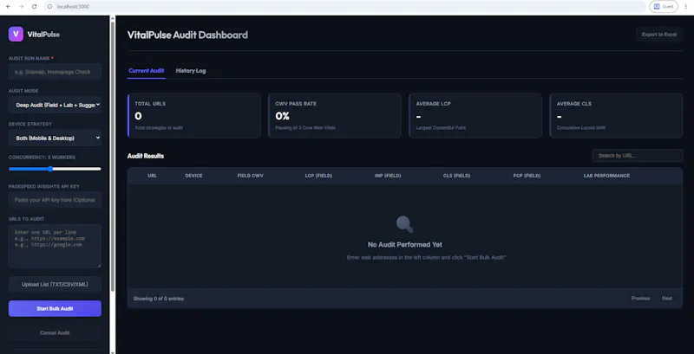The height and width of the screenshot is (354, 694).
Task: Click the Previous pagination button
Action: click(x=640, y=299)
